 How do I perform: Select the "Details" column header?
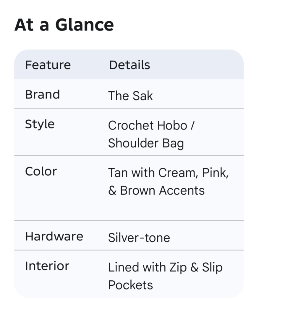point(129,65)
